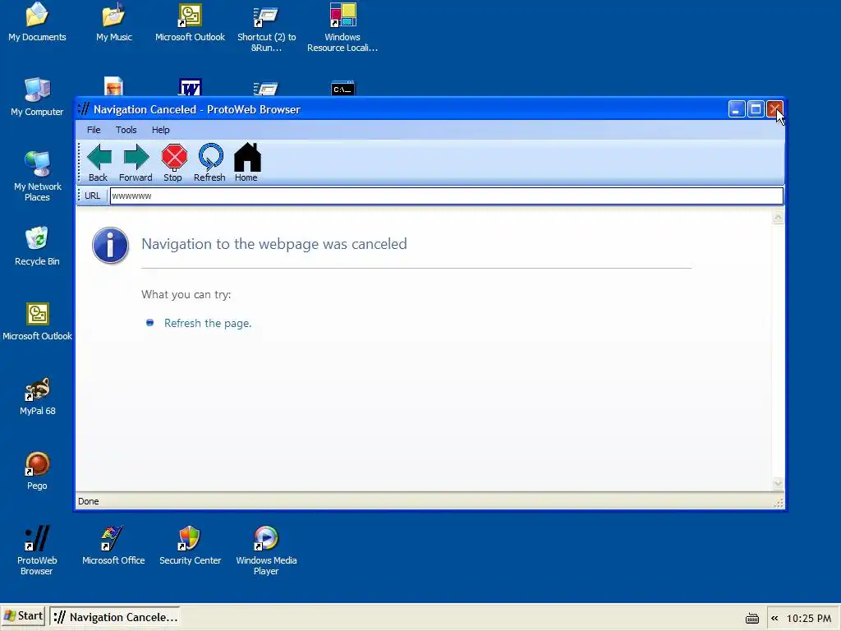
Task: Select the Windows Resource Localization icon
Action: (x=342, y=28)
